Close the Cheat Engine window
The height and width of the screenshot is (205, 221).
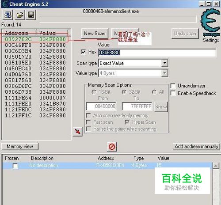pos(216,4)
